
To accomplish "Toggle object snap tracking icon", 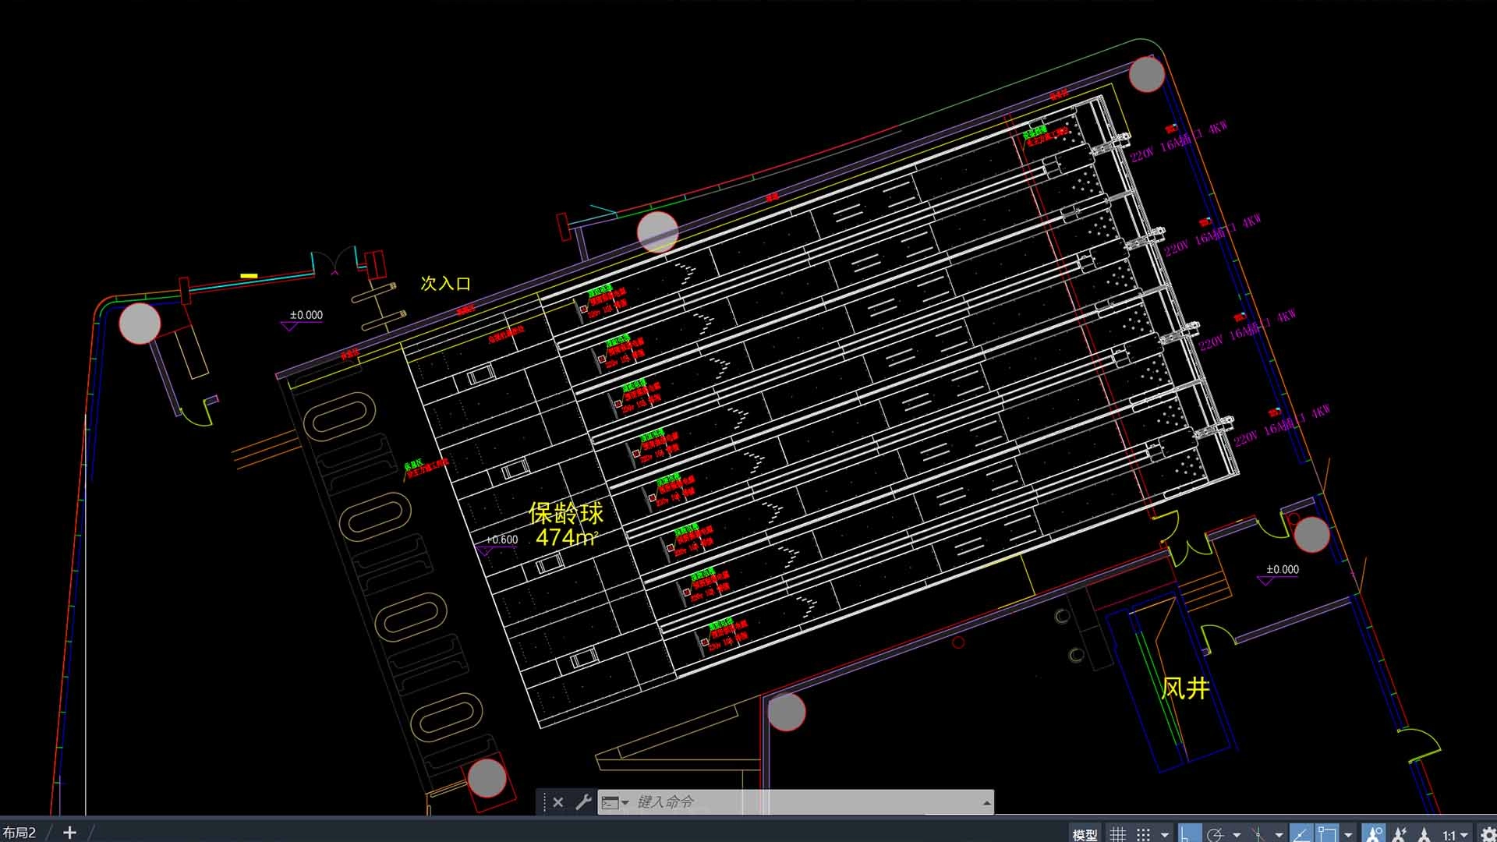I will [x=1301, y=834].
